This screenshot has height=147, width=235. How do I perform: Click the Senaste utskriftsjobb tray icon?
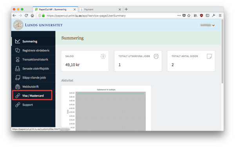(18, 68)
